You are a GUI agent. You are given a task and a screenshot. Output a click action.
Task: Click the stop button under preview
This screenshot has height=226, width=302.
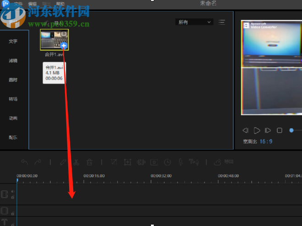pos(280,130)
